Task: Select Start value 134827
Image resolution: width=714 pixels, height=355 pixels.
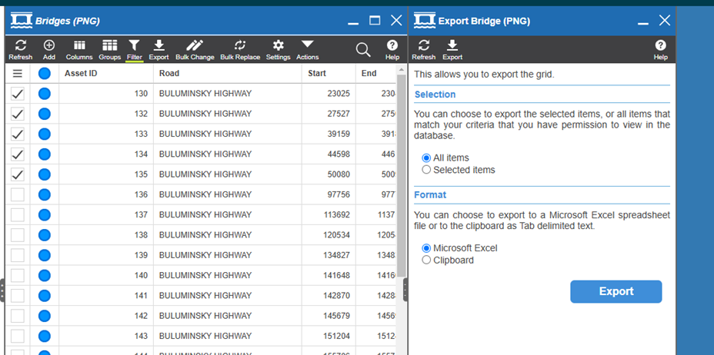Action: (x=336, y=255)
